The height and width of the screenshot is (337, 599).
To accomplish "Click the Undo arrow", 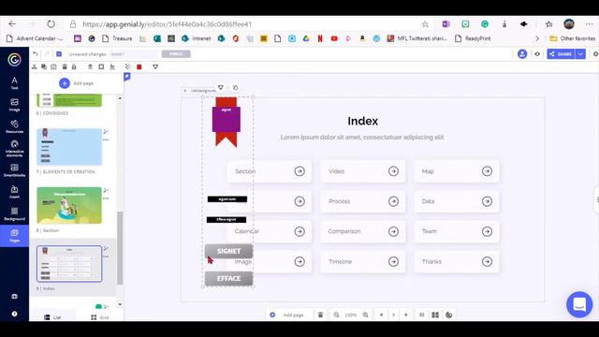I will point(36,54).
